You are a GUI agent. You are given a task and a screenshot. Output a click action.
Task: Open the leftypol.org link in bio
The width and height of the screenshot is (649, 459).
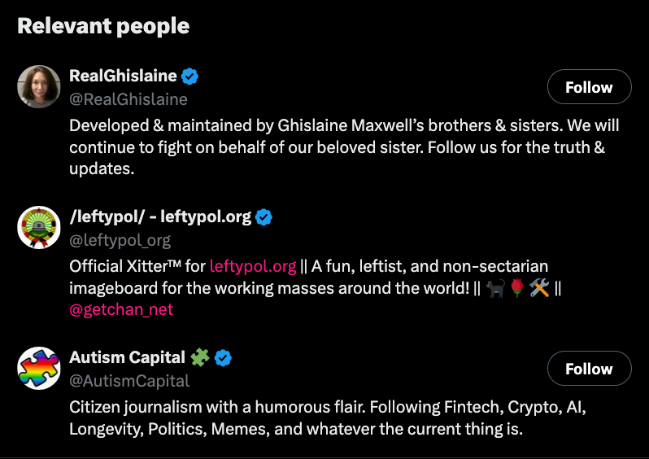(x=253, y=266)
